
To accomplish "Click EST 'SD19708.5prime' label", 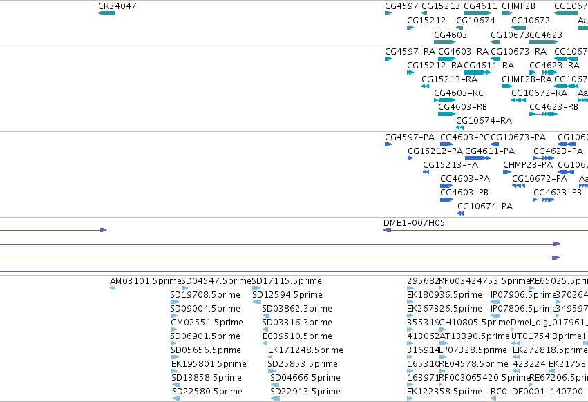I will (205, 295).
